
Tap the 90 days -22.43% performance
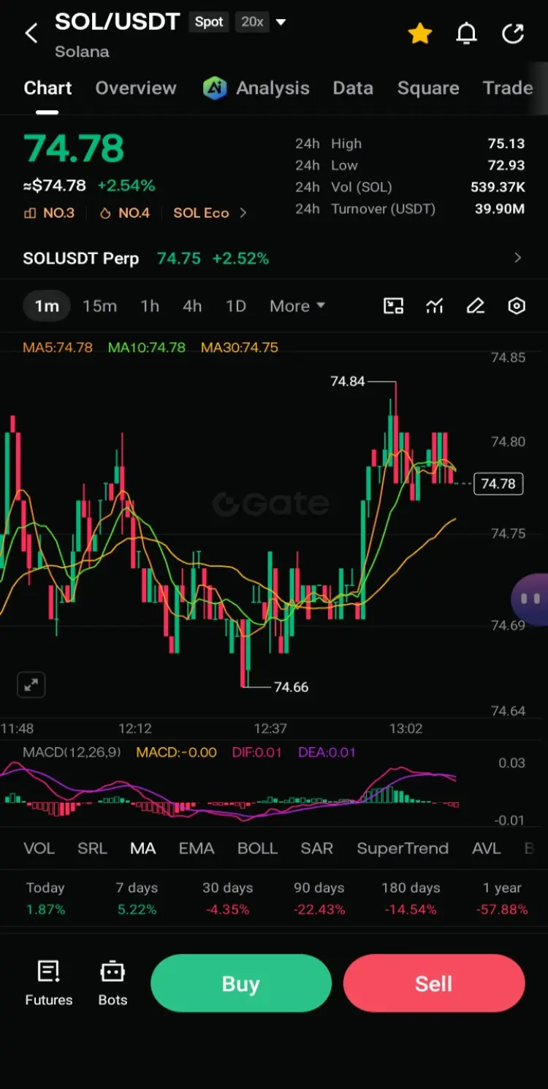(x=319, y=898)
